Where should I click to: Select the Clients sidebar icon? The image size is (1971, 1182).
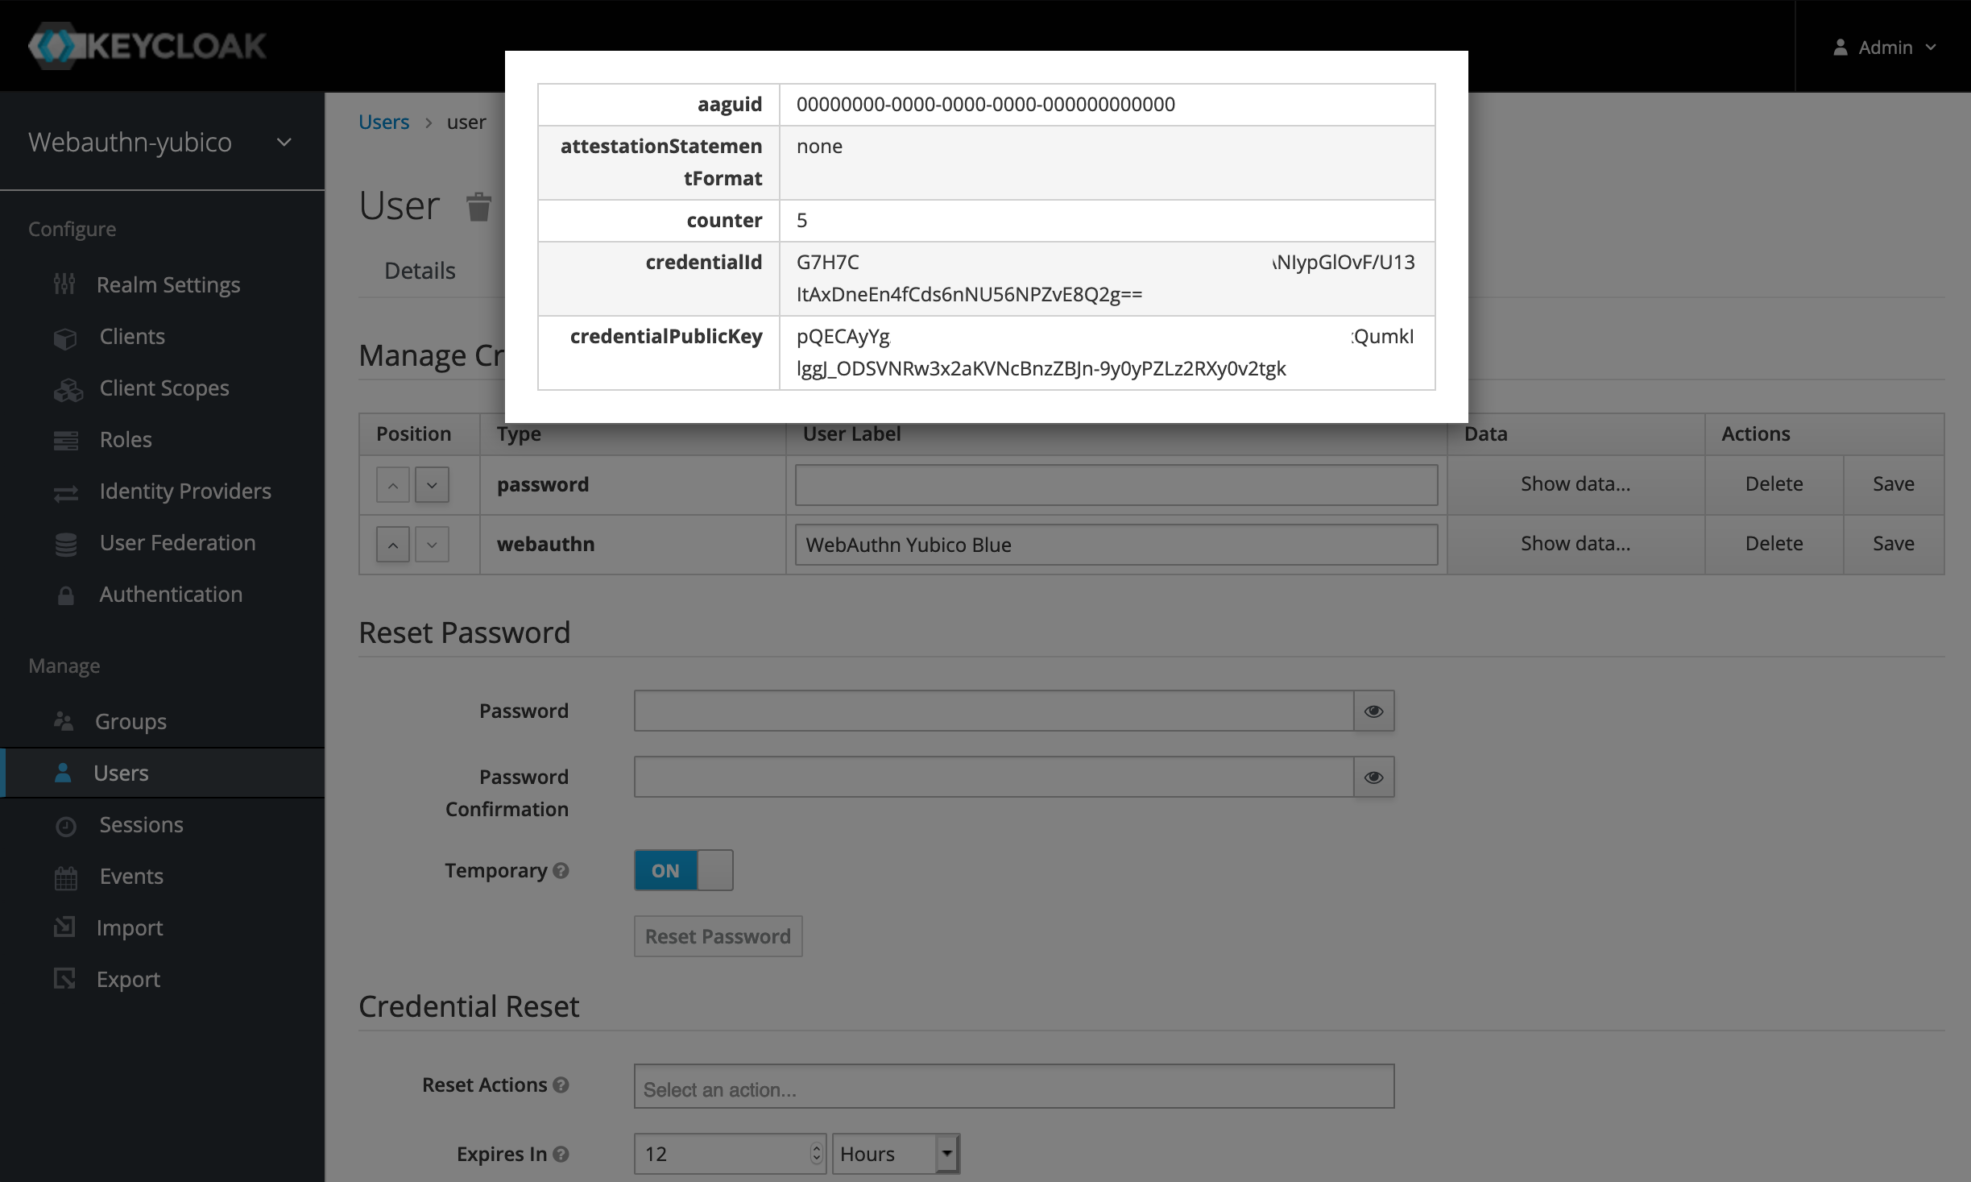click(66, 336)
